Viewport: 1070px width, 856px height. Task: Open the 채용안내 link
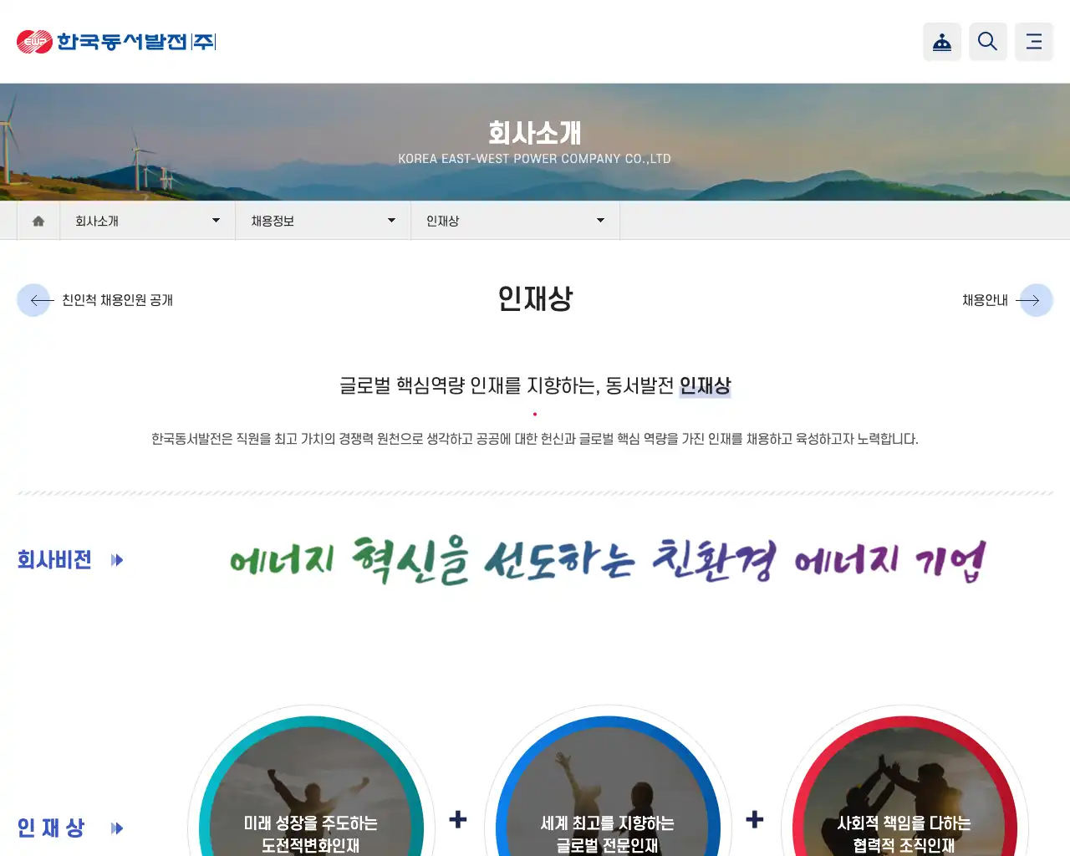(983, 300)
